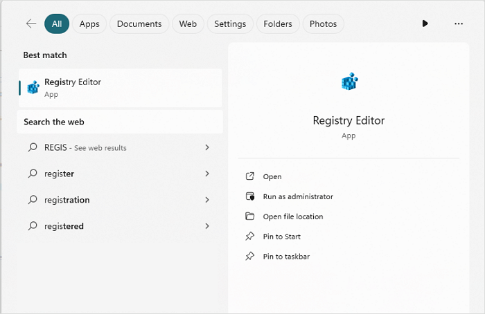Select the Photos filter tab

click(323, 24)
